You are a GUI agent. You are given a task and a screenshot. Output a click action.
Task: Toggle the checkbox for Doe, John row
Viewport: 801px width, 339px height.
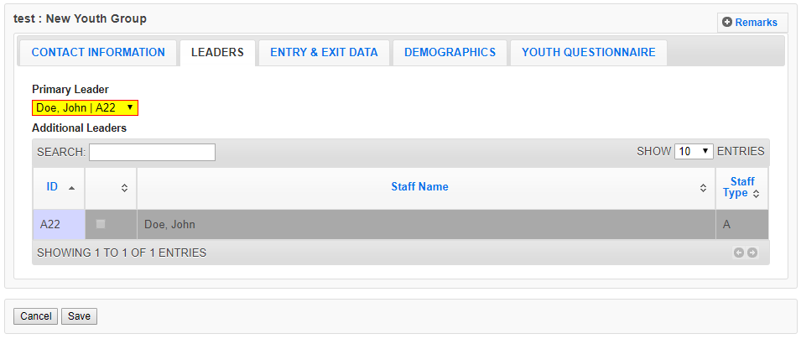pyautogui.click(x=101, y=224)
